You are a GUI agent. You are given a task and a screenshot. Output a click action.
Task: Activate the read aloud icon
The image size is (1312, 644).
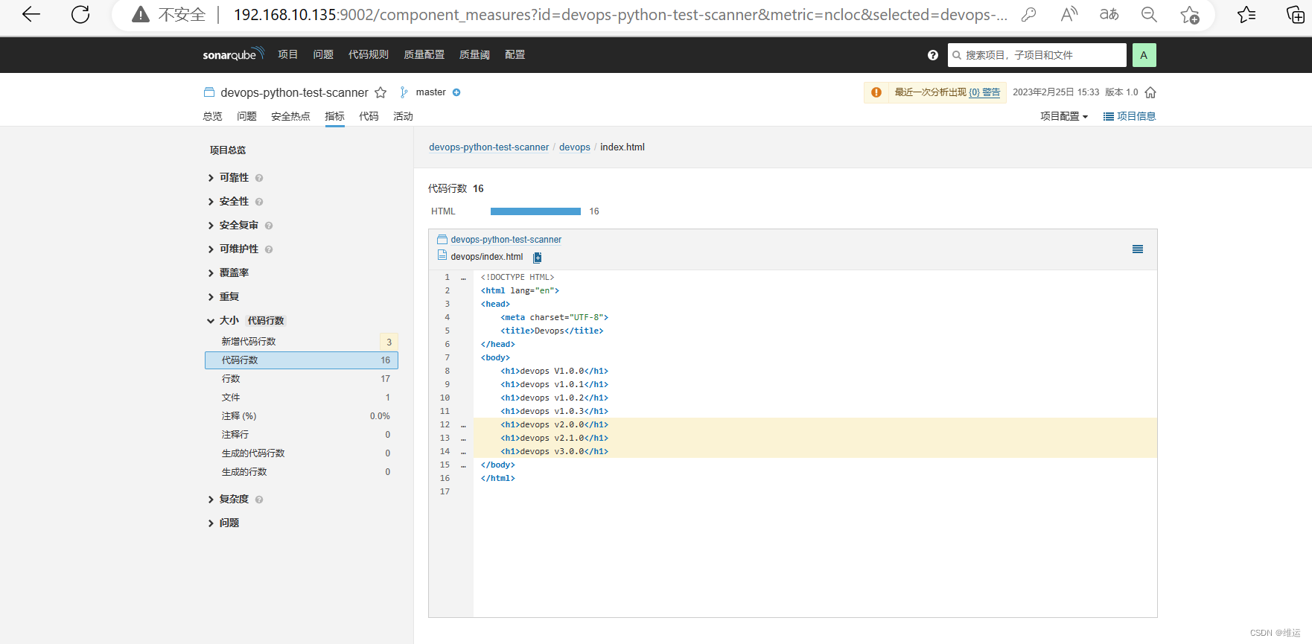[1069, 14]
